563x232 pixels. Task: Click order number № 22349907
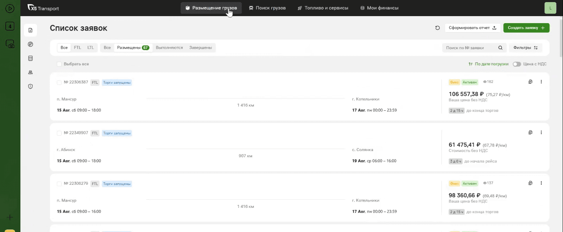[x=76, y=133]
